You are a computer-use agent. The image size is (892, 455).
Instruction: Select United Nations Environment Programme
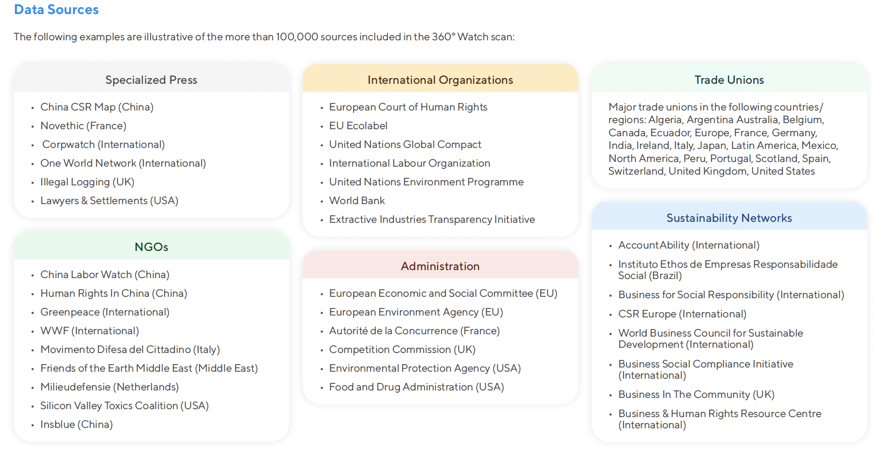426,182
